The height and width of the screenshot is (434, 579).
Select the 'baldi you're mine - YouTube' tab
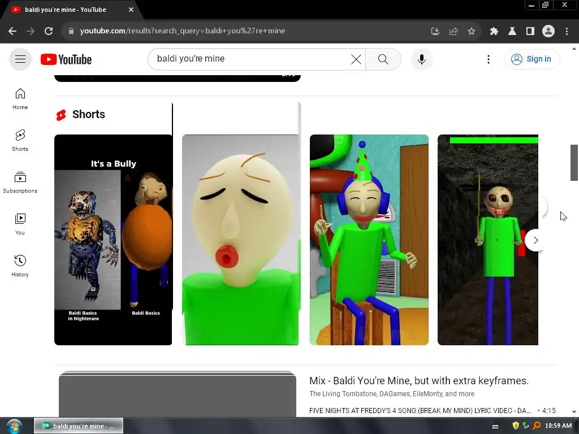click(72, 10)
